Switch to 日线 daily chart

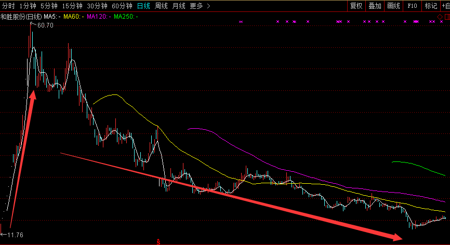tap(143, 6)
